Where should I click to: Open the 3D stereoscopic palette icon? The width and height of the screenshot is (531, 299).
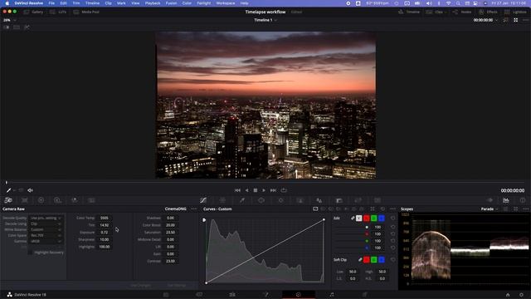378,200
